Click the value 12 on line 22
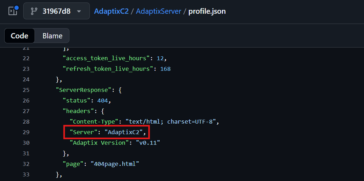 (160, 58)
